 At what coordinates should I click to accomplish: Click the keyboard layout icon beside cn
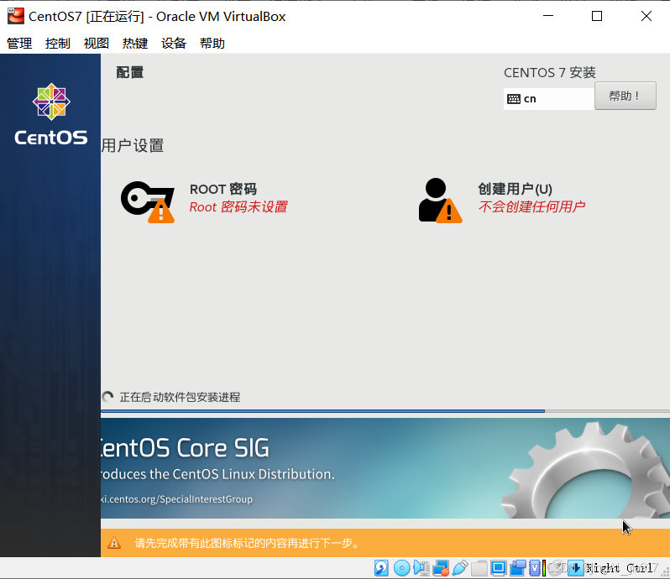(514, 99)
